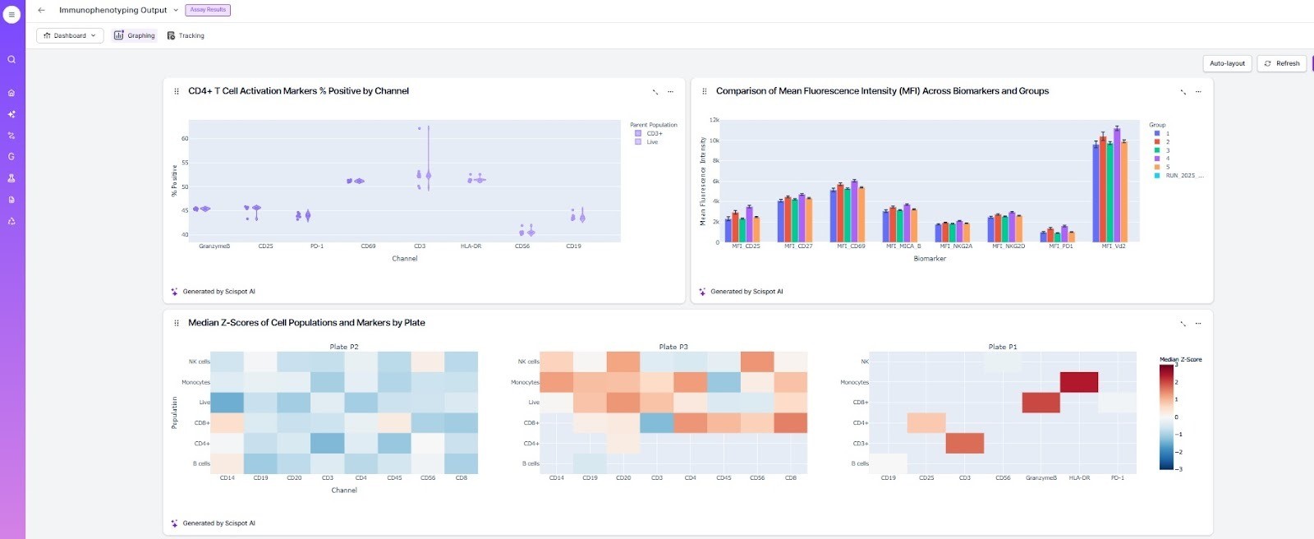
Task: Toggle Group 2 in the MFI chart legend
Action: click(x=1161, y=141)
